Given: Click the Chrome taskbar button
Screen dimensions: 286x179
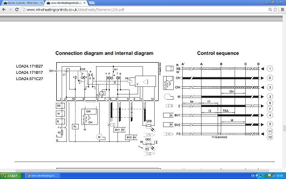Looking at the screenshot, I should pyautogui.click(x=42, y=175).
